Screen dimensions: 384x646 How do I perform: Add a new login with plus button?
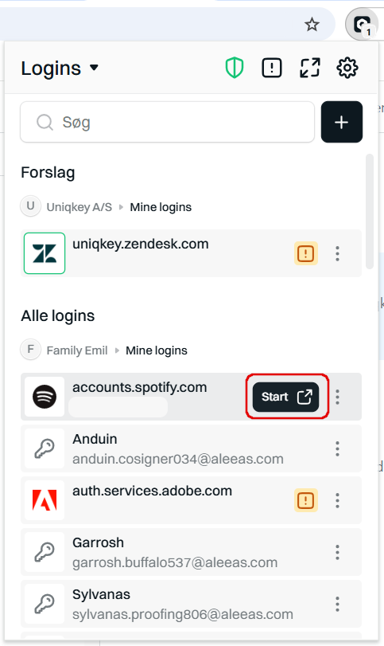(342, 122)
